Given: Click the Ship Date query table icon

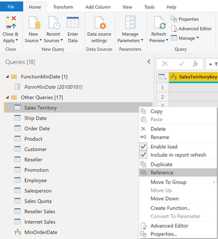Looking at the screenshot, I should pos(17,118).
